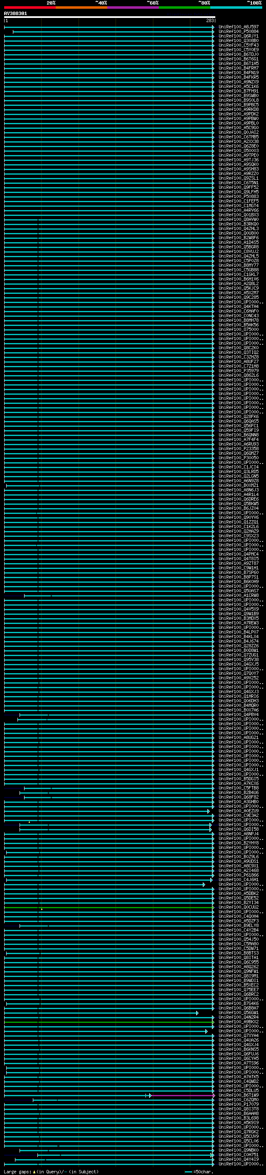
Task: Click the green alignment bar for UniRef100_Q0CUU2
Action: [109, 907]
